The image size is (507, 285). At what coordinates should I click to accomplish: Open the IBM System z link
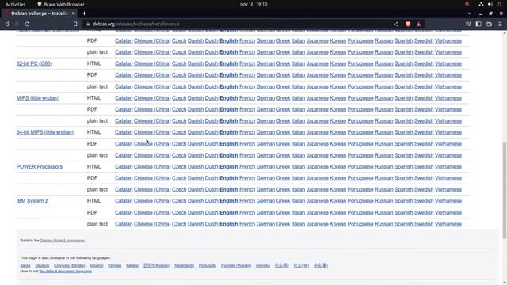(32, 201)
